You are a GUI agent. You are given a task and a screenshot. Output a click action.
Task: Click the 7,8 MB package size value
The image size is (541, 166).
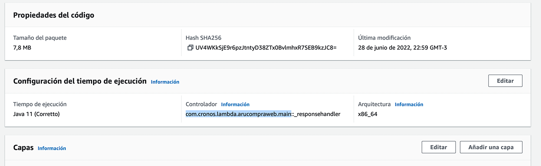(x=22, y=48)
